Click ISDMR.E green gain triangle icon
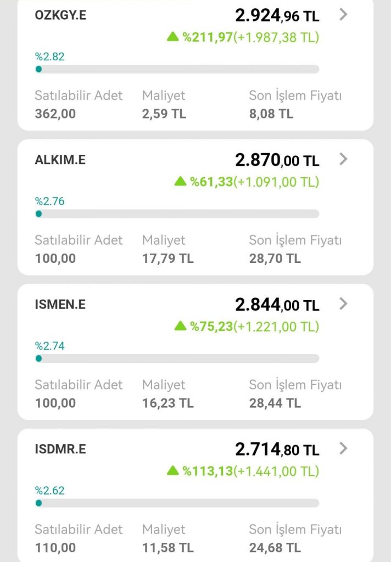The width and height of the screenshot is (391, 562). point(173,470)
